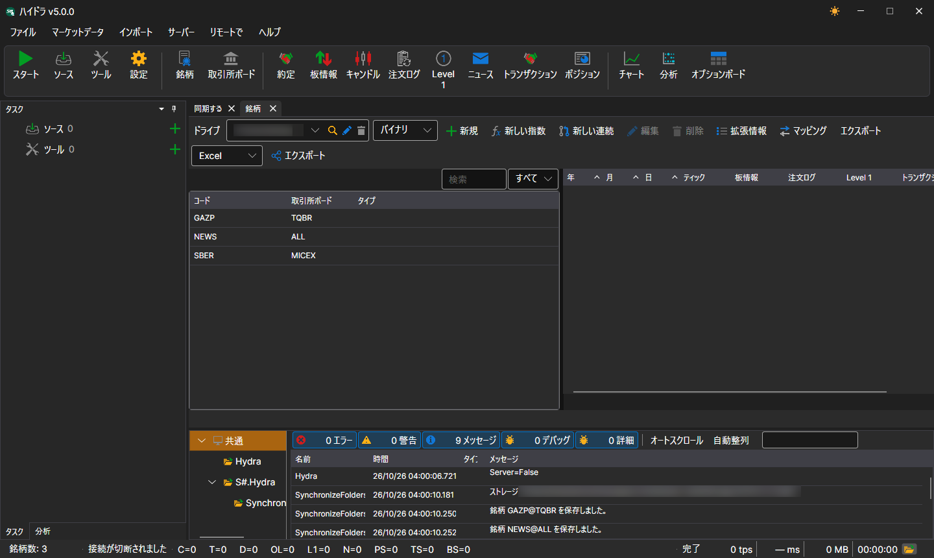Open the Chart toolbar icon
934x558 pixels.
pyautogui.click(x=631, y=58)
